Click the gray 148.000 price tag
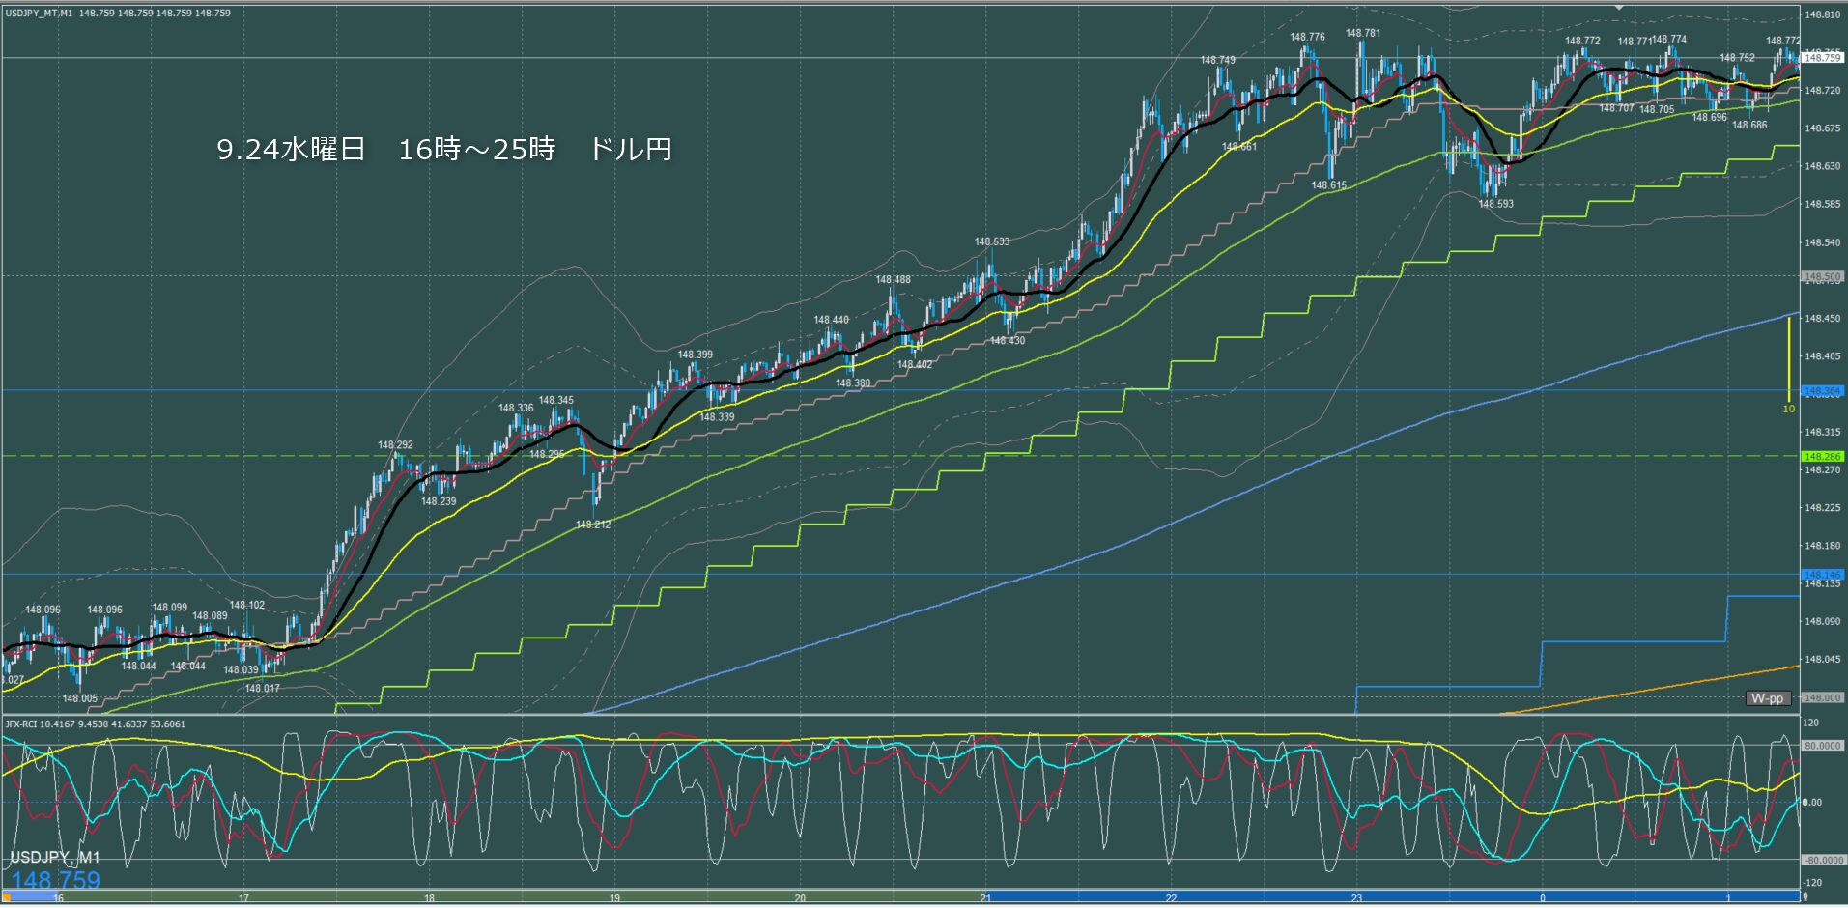1848x908 pixels. [1823, 697]
